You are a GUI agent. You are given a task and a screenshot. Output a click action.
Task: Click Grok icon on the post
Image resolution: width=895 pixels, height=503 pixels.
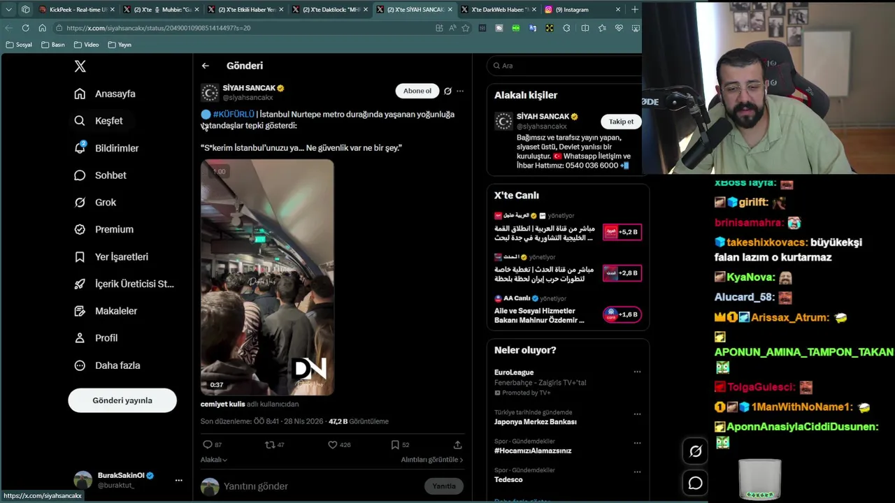(447, 91)
